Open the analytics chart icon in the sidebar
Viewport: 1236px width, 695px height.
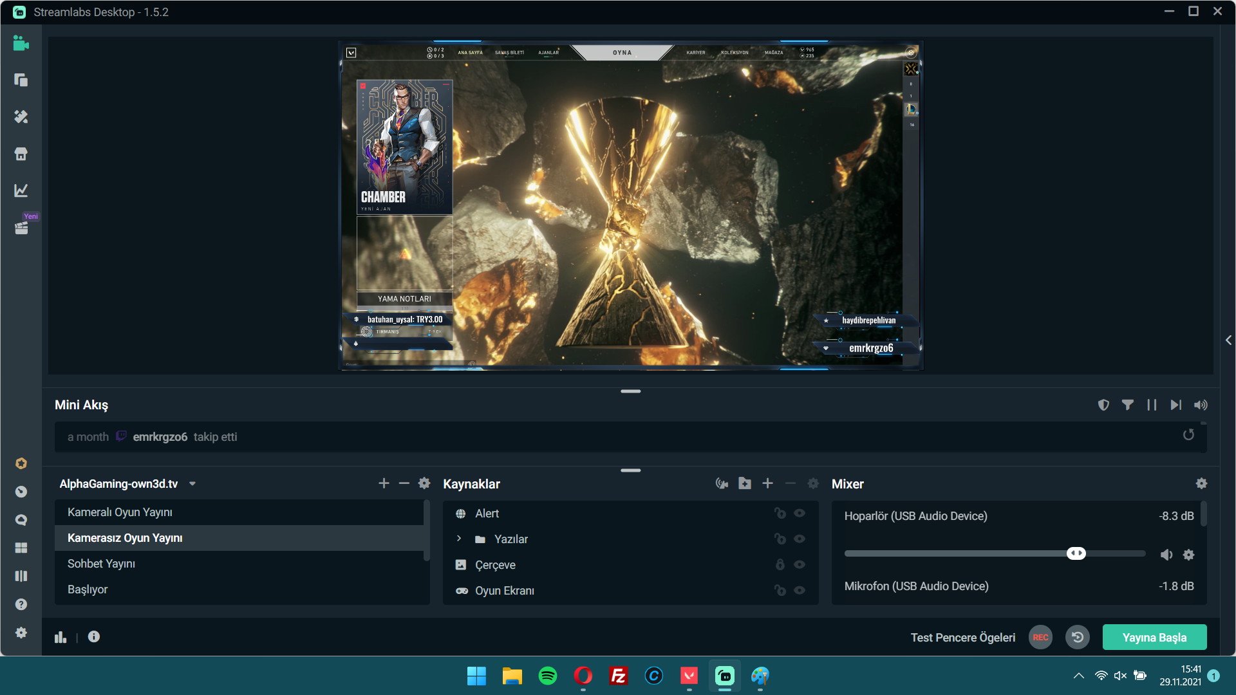pyautogui.click(x=21, y=190)
